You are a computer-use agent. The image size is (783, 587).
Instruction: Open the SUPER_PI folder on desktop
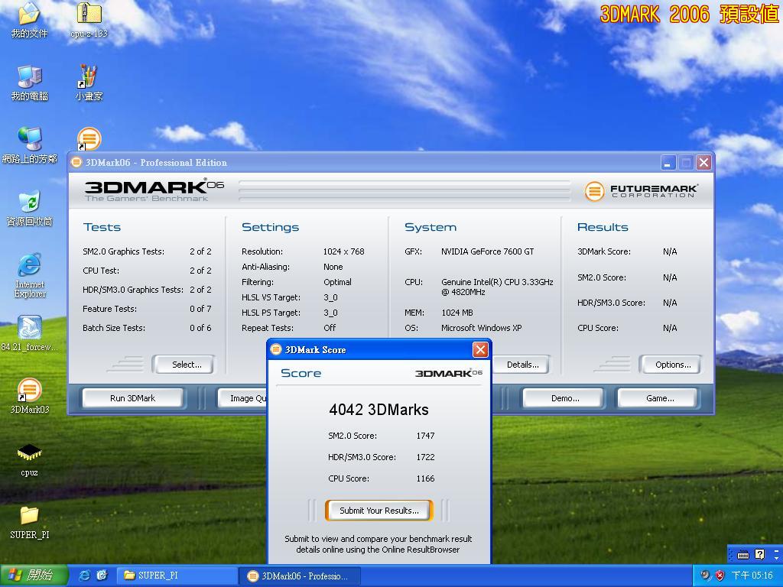29,522
